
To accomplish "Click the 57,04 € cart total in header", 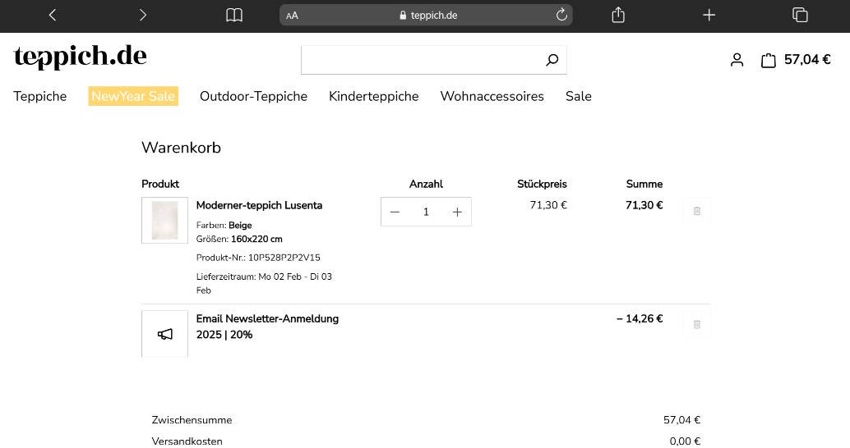I will [x=807, y=60].
